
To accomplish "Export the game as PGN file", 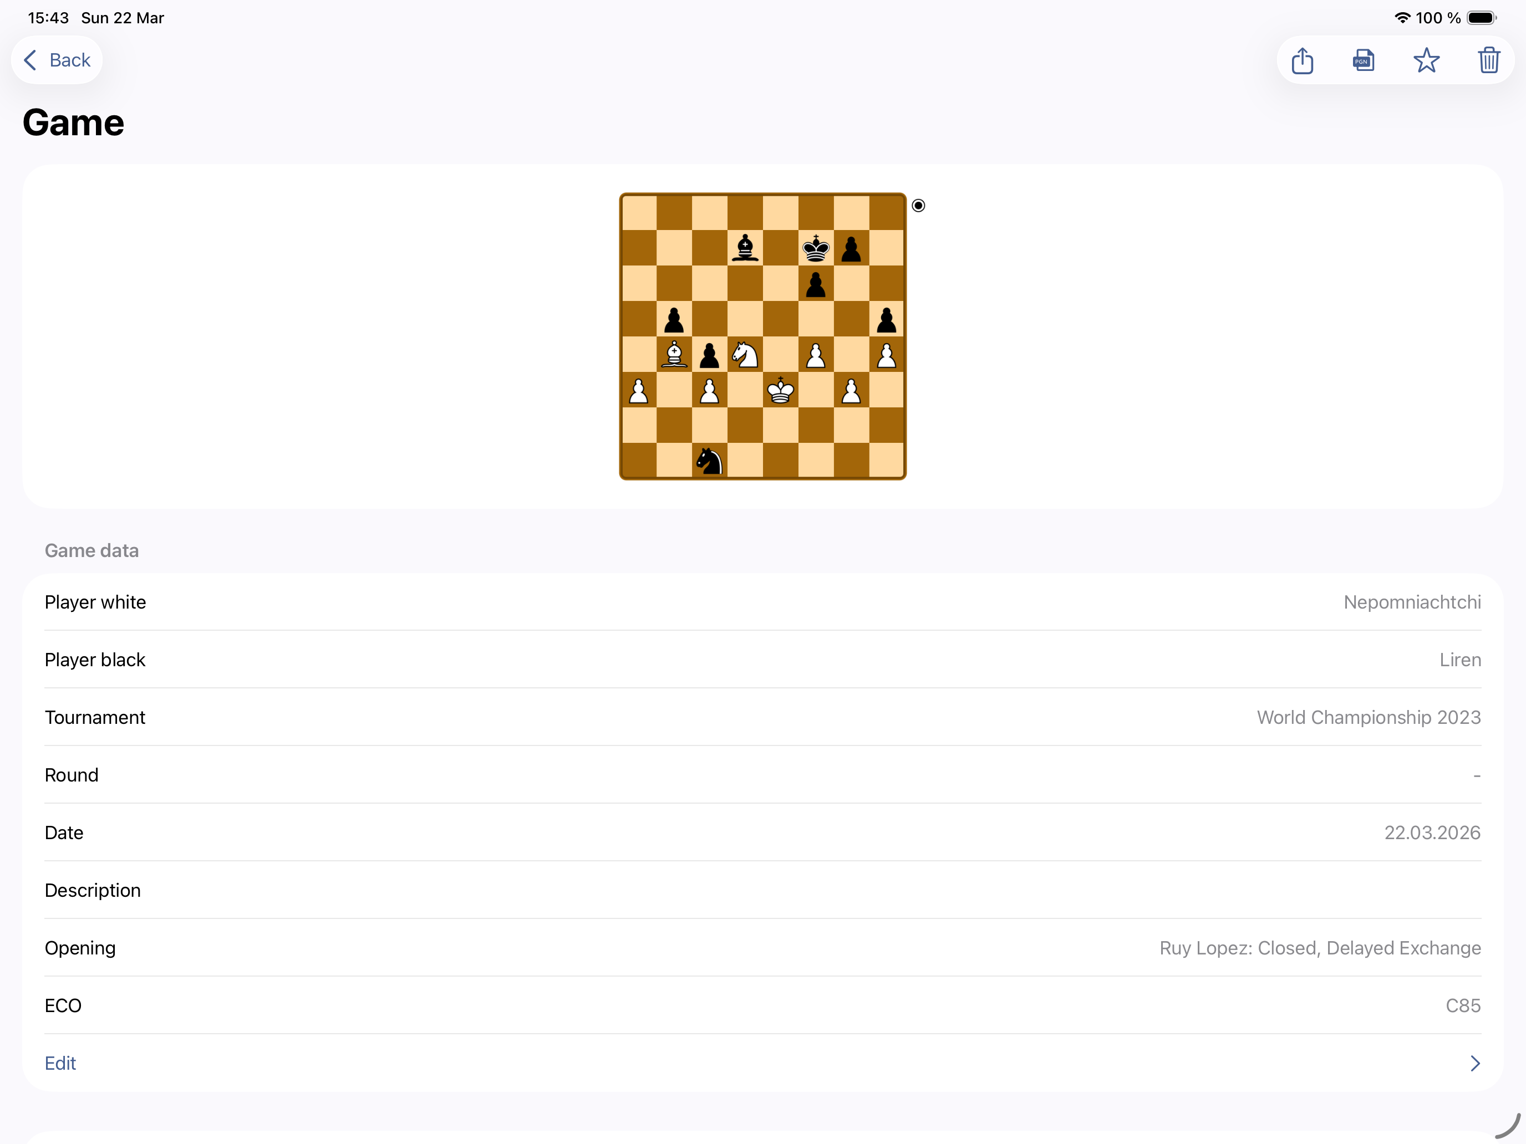I will point(1364,60).
